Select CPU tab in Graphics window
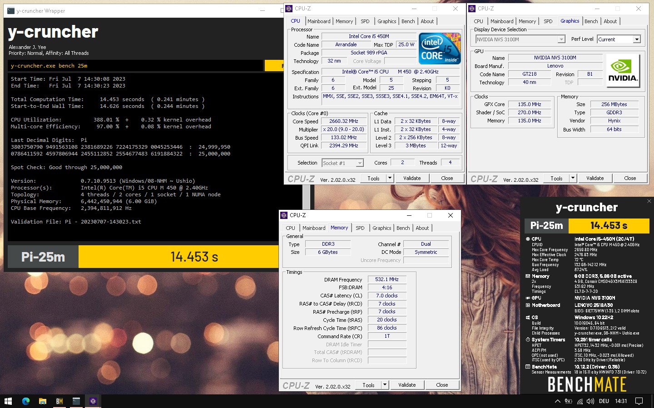Screen dimensions: 654x408 tap(478, 21)
